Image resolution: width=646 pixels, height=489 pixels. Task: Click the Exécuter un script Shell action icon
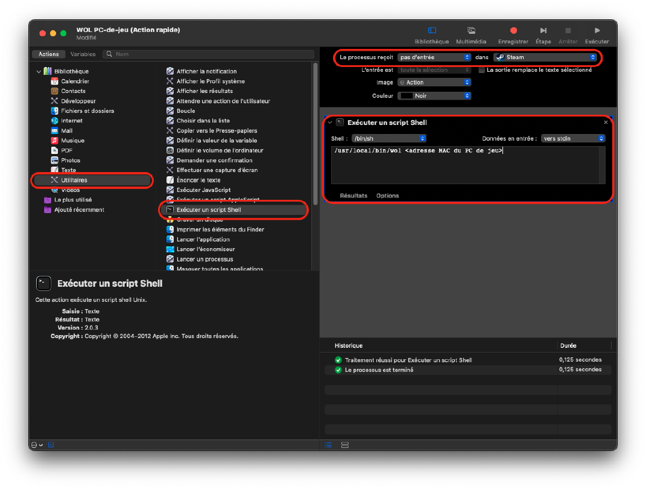click(171, 209)
